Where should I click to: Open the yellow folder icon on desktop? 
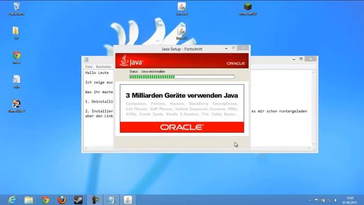click(16, 33)
